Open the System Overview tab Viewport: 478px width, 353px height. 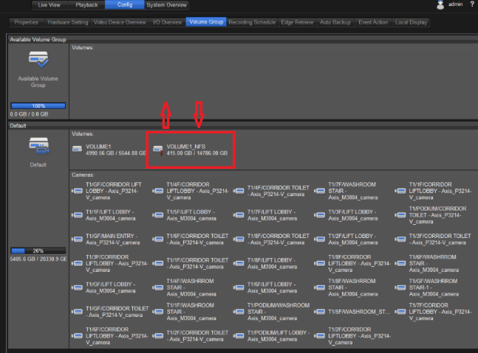(166, 4)
